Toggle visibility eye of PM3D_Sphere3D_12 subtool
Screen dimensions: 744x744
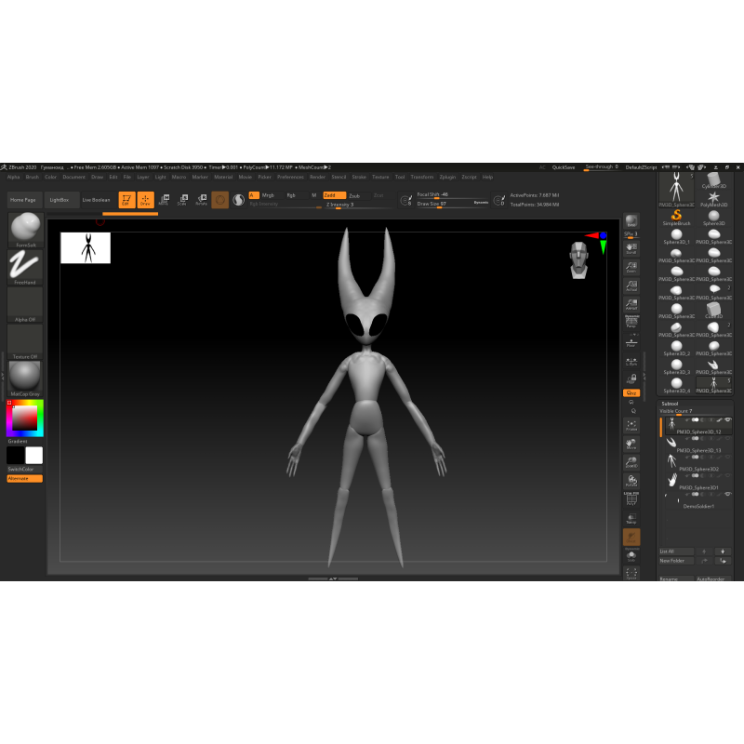point(727,420)
